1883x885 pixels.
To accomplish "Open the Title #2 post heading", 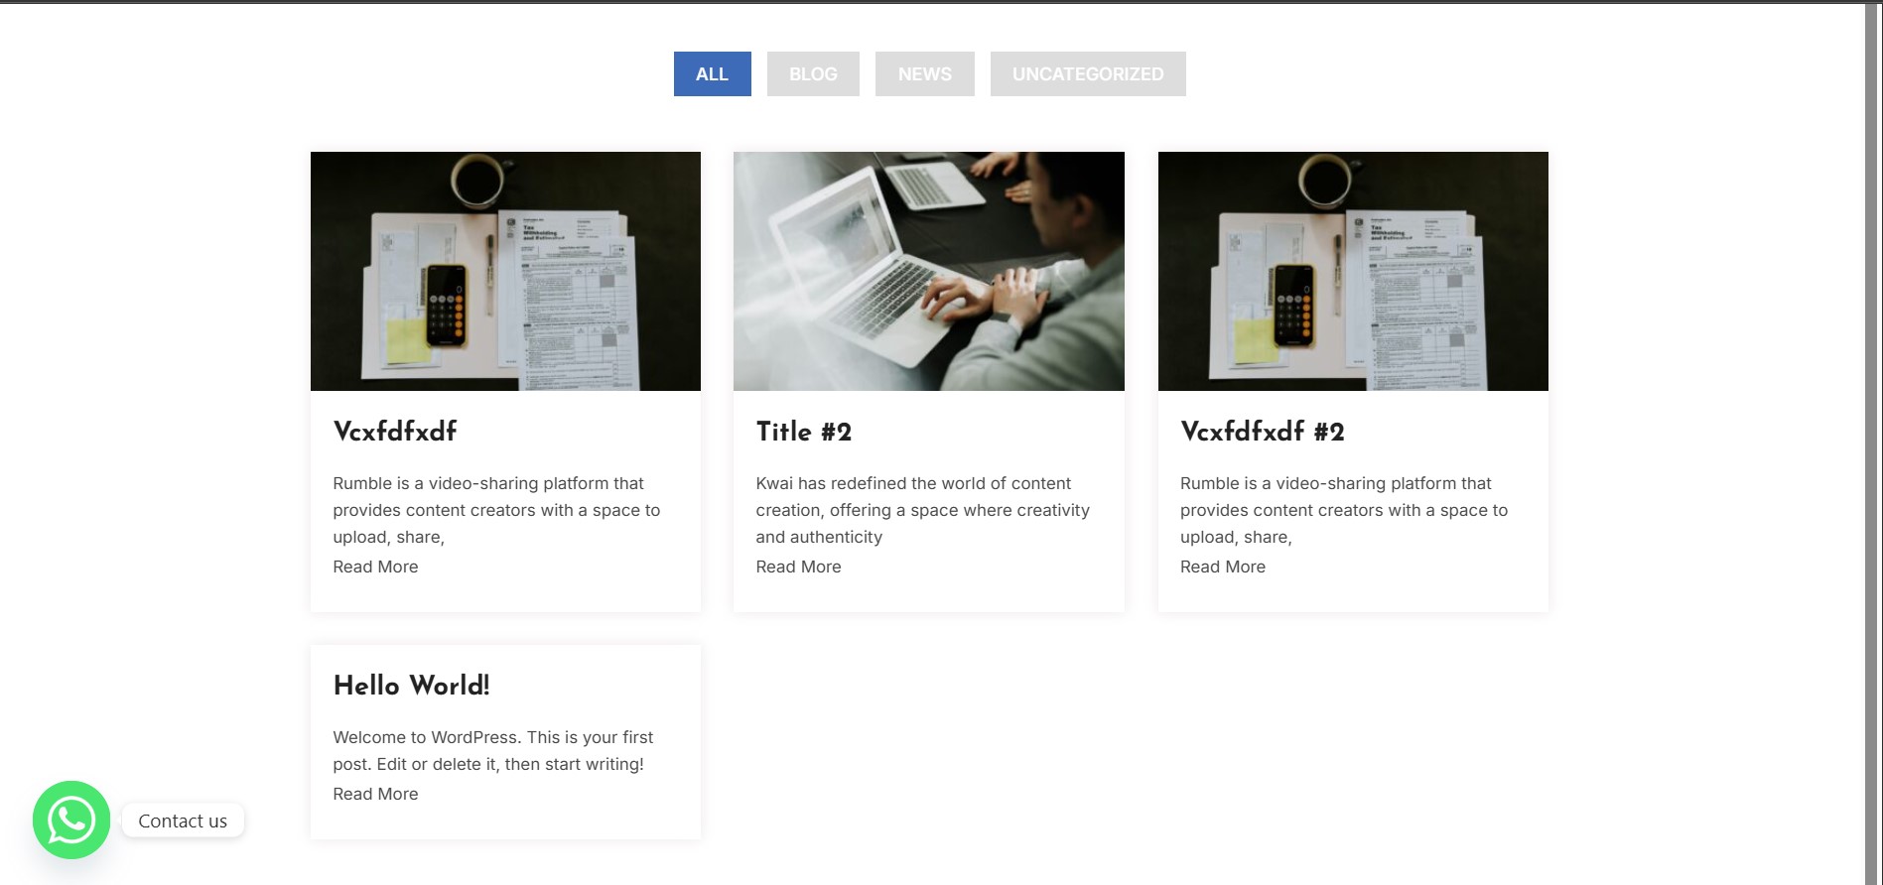I will [804, 432].
